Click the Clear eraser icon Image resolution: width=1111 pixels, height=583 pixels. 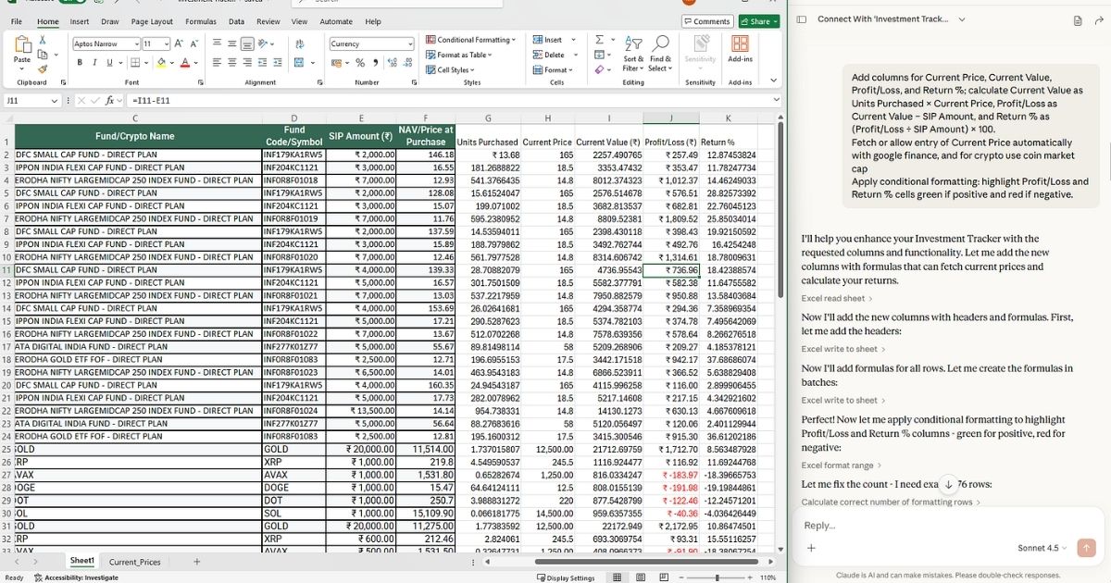(600, 69)
